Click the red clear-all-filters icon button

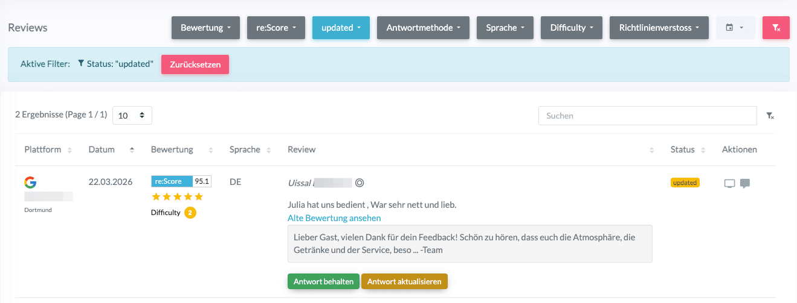pos(776,28)
